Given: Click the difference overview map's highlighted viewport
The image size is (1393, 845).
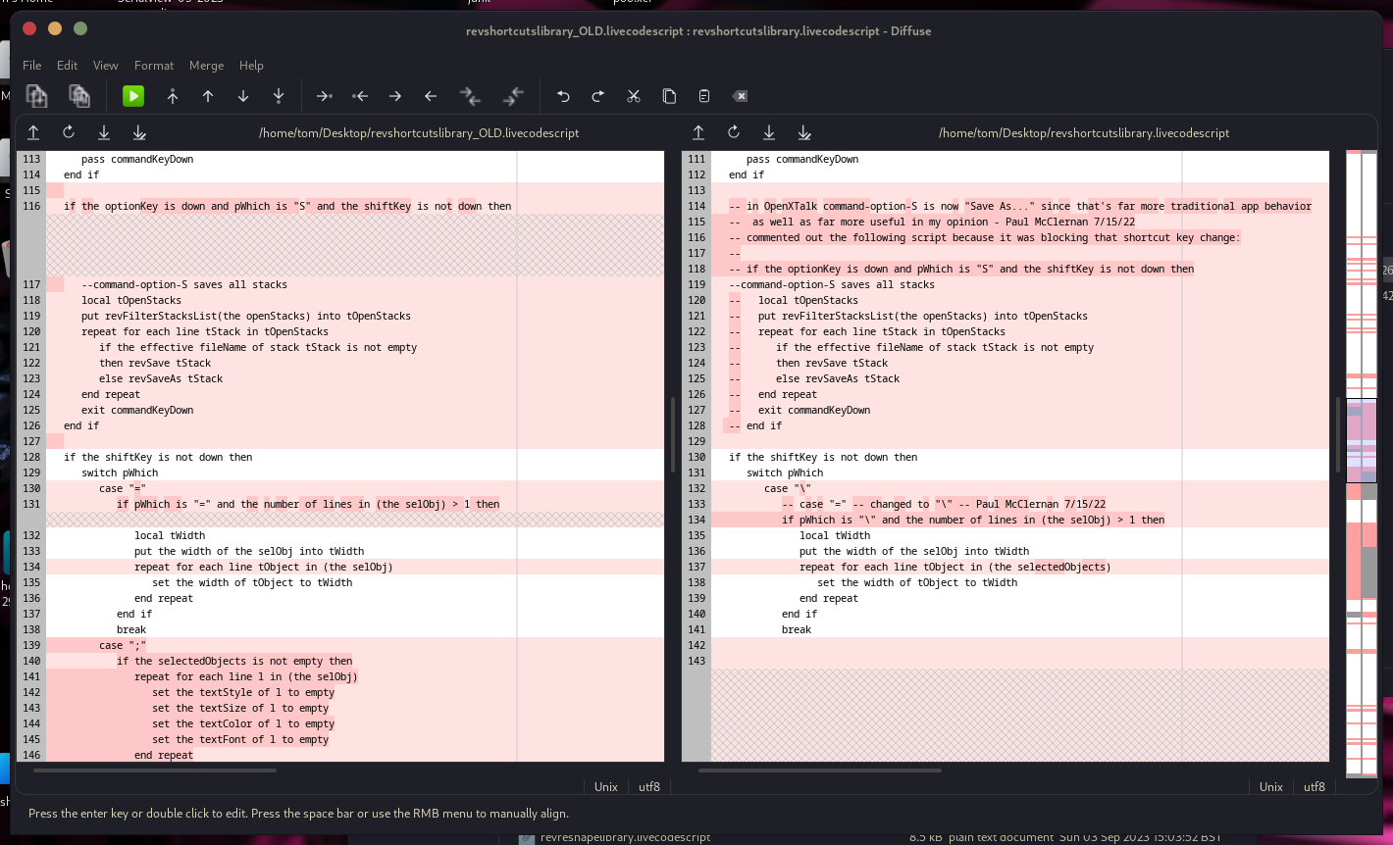Looking at the screenshot, I should (x=1362, y=440).
